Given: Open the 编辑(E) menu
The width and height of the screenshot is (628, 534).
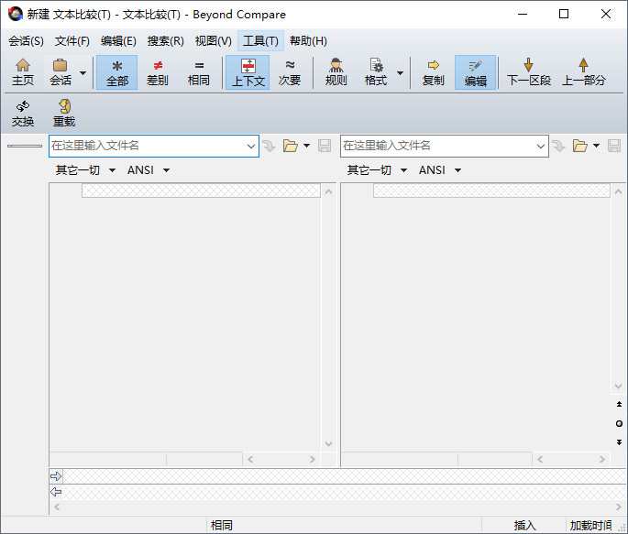Looking at the screenshot, I should (x=118, y=41).
